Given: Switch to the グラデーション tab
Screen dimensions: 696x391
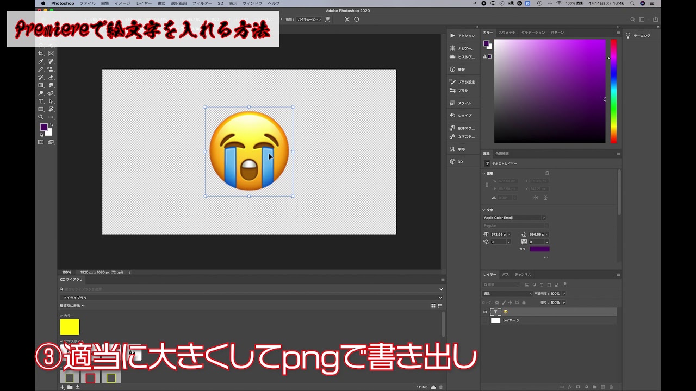Looking at the screenshot, I should 533,33.
